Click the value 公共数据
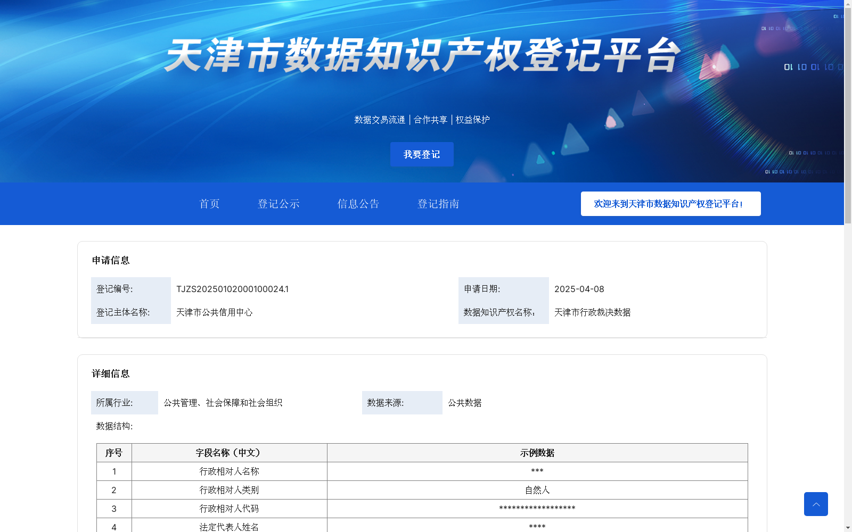The image size is (852, 532). 465,403
